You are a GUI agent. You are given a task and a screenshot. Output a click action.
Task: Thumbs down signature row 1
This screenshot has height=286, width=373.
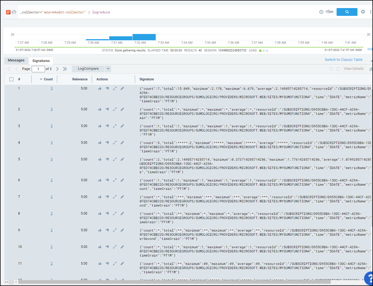tap(107, 89)
